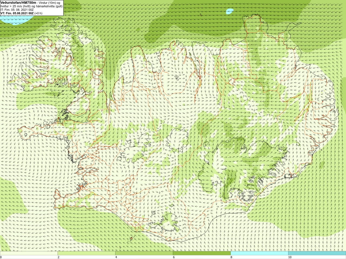Pick the light cyan 8–10 m/s swatch
The height and width of the screenshot is (259, 346).
pos(259,253)
